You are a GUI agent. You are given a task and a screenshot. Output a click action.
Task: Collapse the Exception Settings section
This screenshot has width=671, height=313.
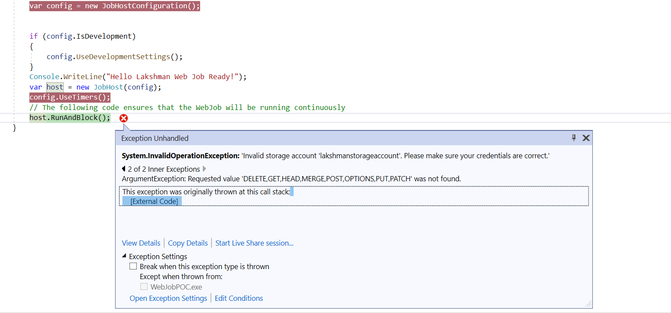click(x=124, y=256)
